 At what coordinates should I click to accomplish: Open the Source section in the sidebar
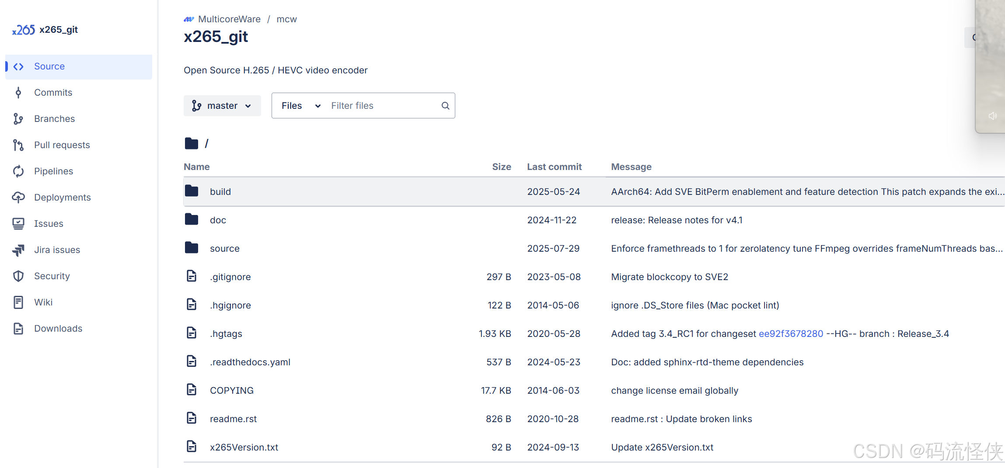(79, 66)
